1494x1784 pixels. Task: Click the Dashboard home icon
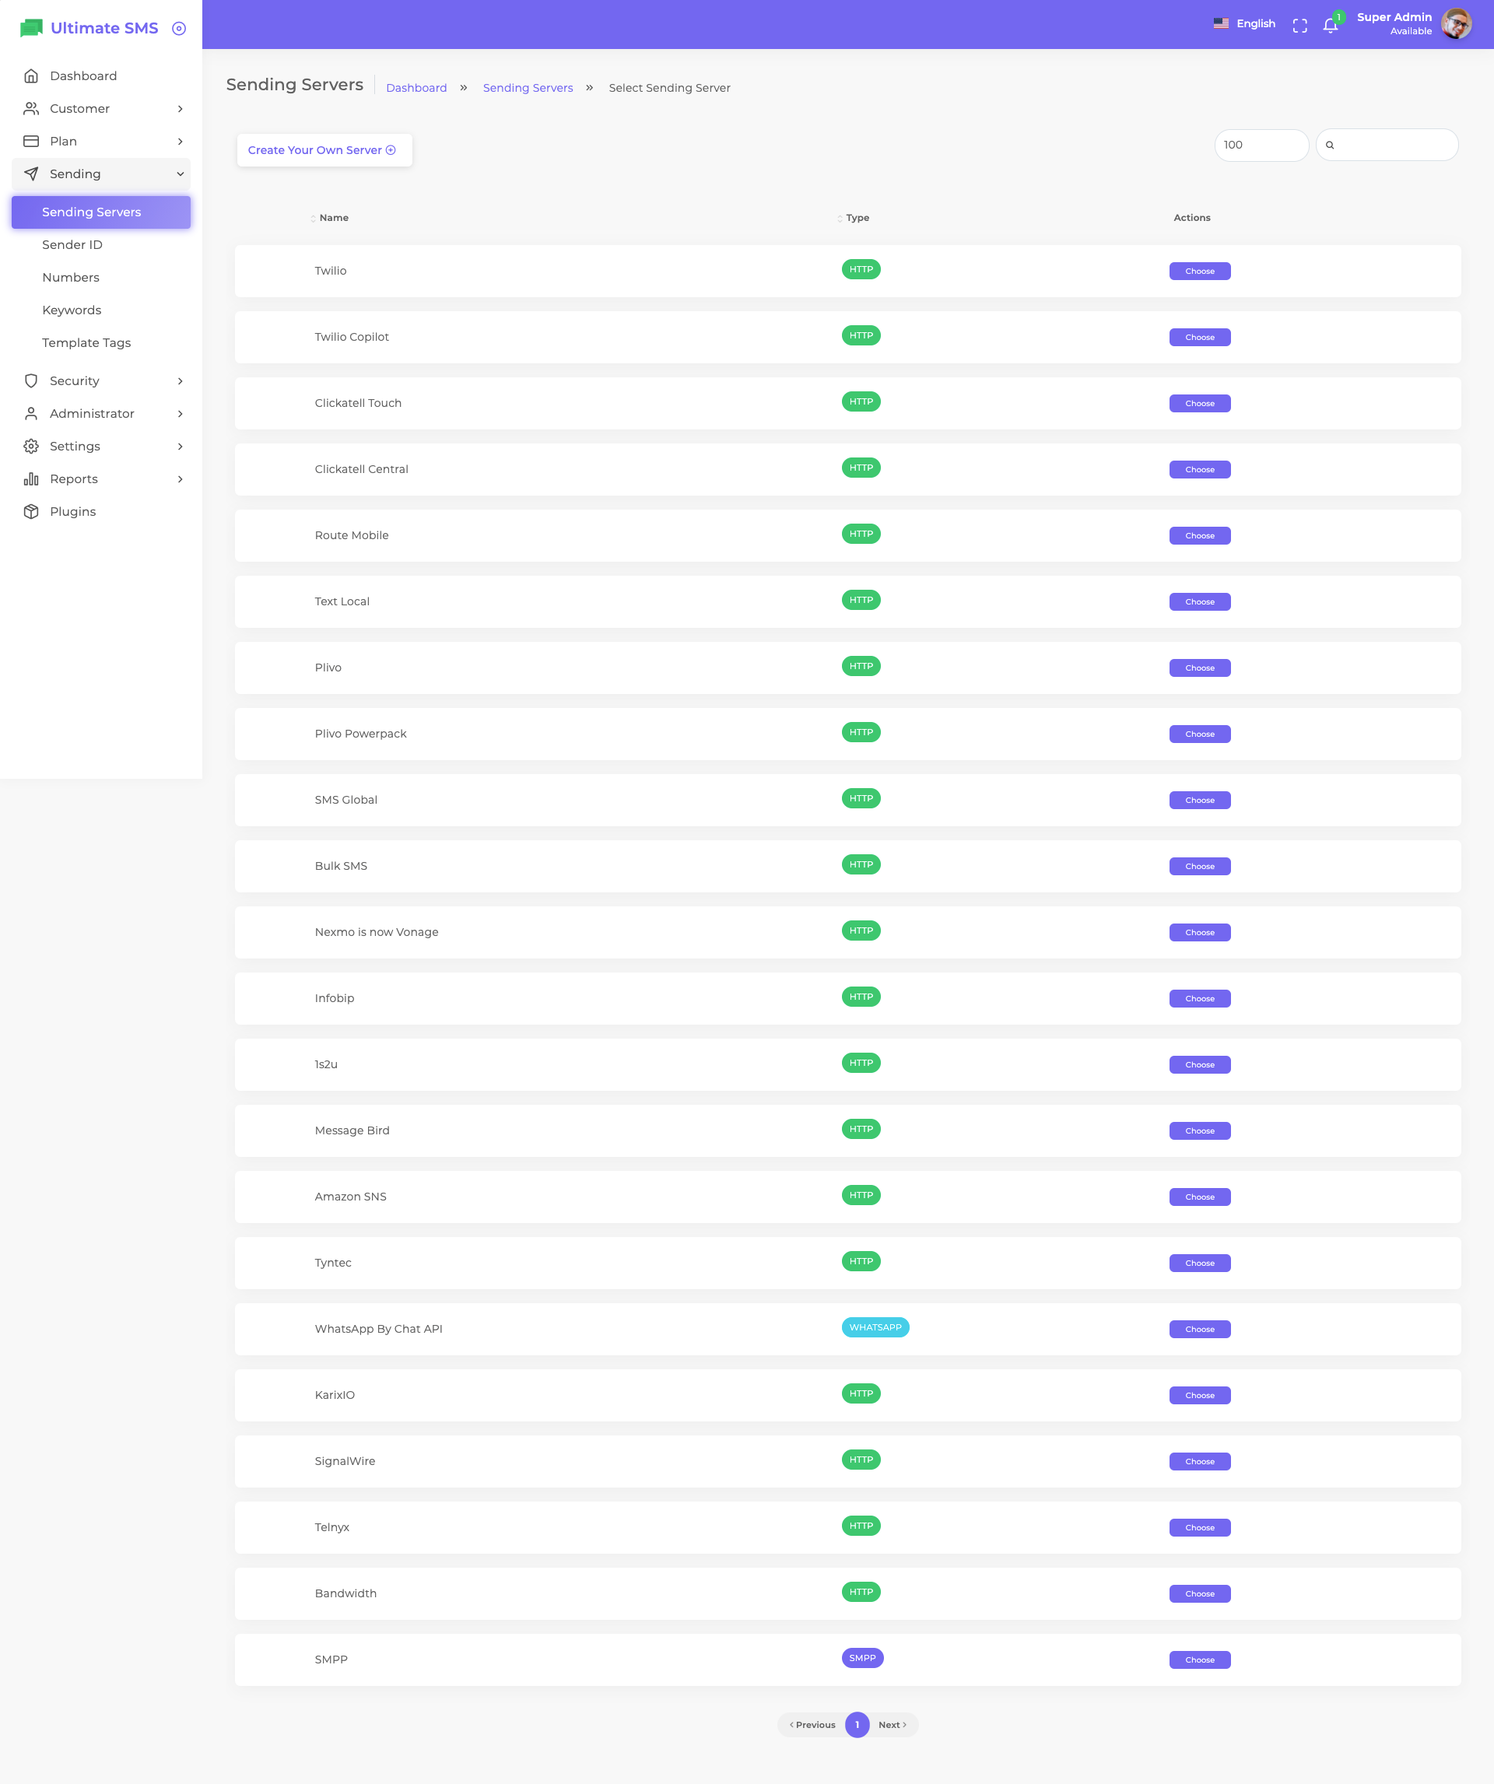coord(31,75)
